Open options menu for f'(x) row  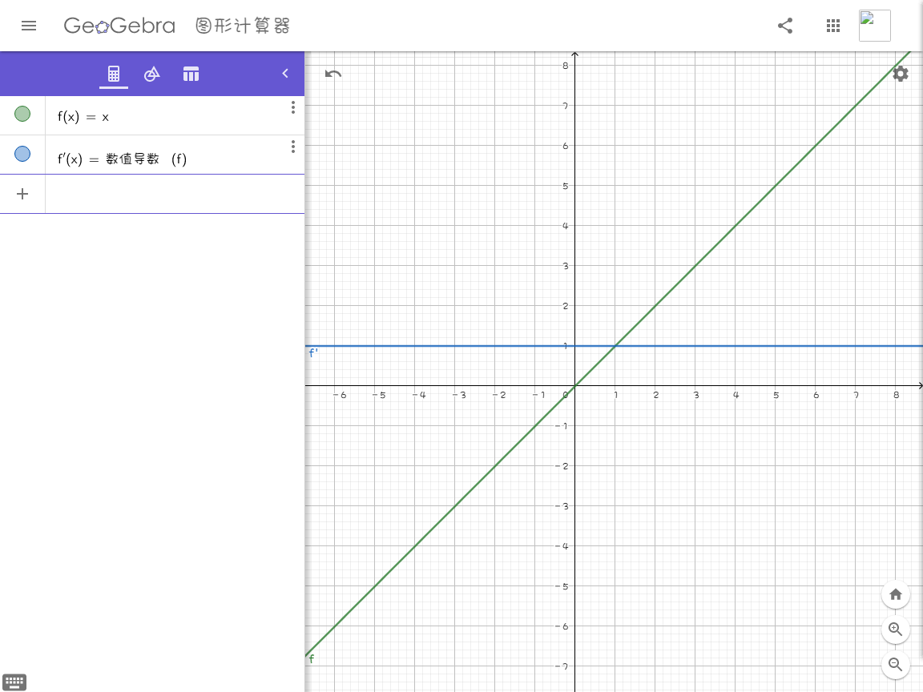tap(293, 147)
